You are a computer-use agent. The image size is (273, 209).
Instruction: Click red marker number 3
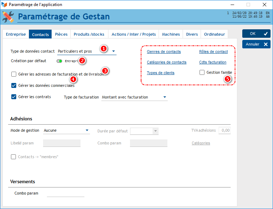(x=105, y=71)
